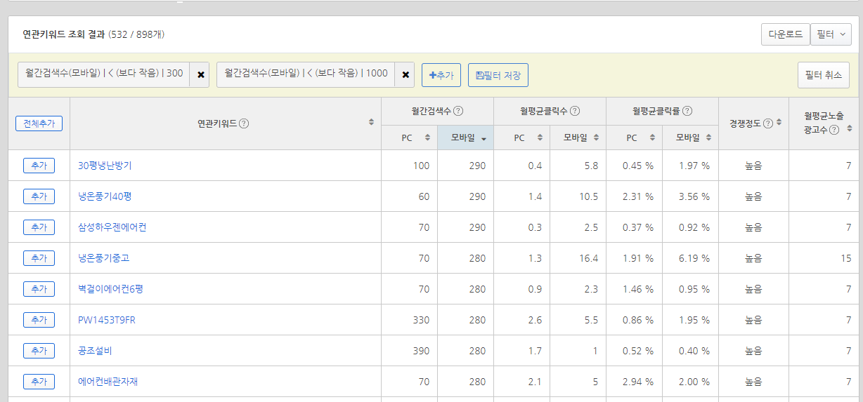Sort by 경쟁정도 column arrows
This screenshot has height=402, width=863.
click(x=779, y=123)
